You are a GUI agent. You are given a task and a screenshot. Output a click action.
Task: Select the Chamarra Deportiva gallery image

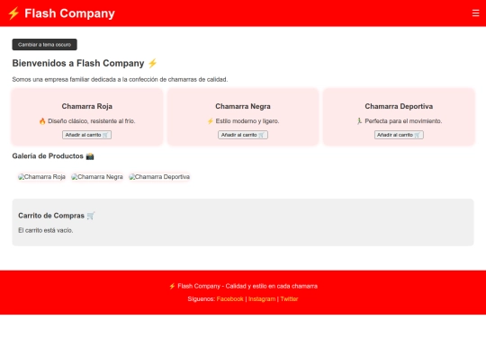(x=159, y=177)
